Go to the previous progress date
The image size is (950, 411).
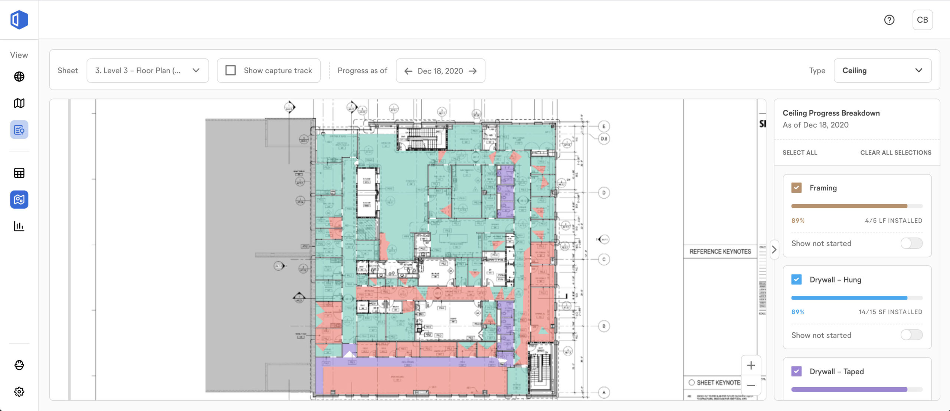click(408, 71)
